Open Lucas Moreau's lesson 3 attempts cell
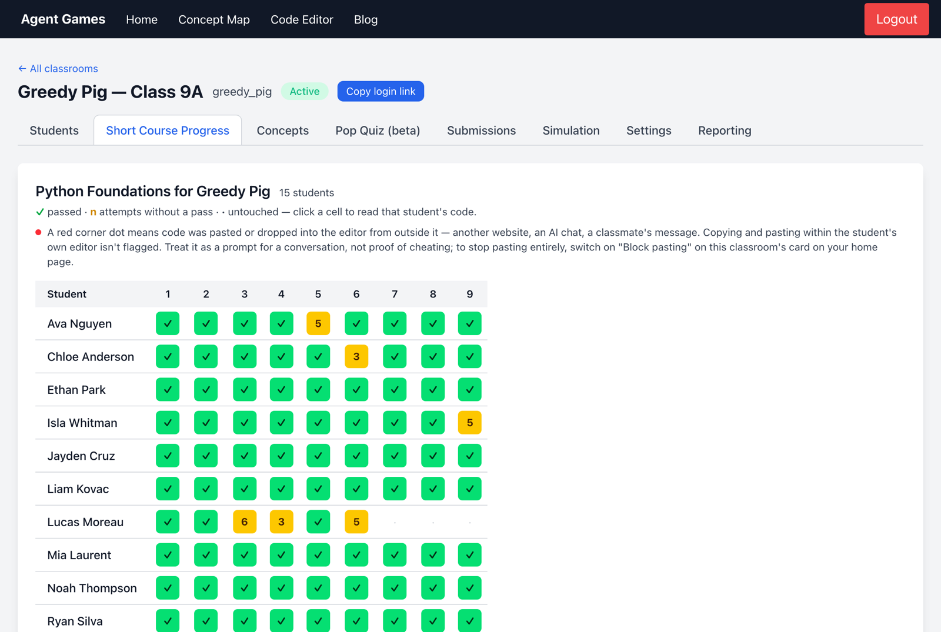This screenshot has height=632, width=941. click(x=245, y=521)
